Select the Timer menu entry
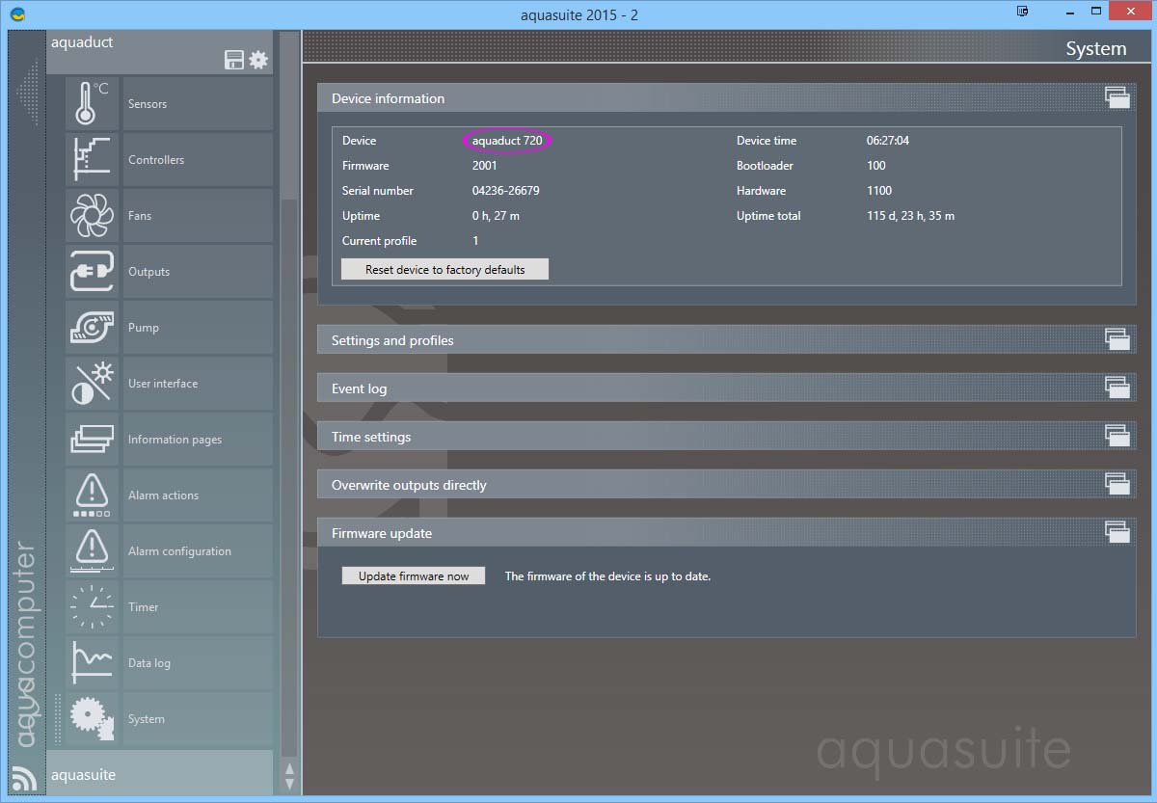1157x803 pixels. [x=144, y=607]
